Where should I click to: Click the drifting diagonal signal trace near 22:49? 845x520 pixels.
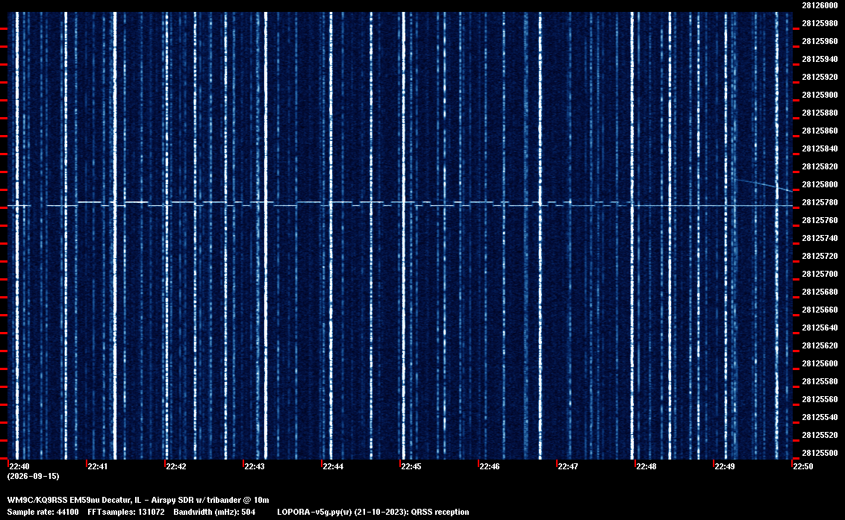[764, 185]
